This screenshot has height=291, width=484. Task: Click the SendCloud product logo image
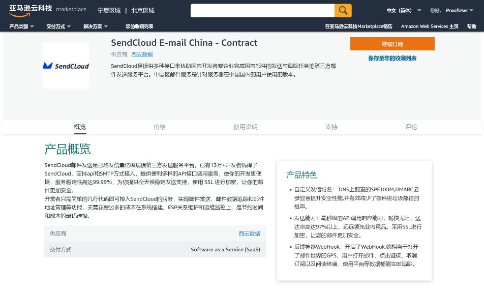(66, 66)
